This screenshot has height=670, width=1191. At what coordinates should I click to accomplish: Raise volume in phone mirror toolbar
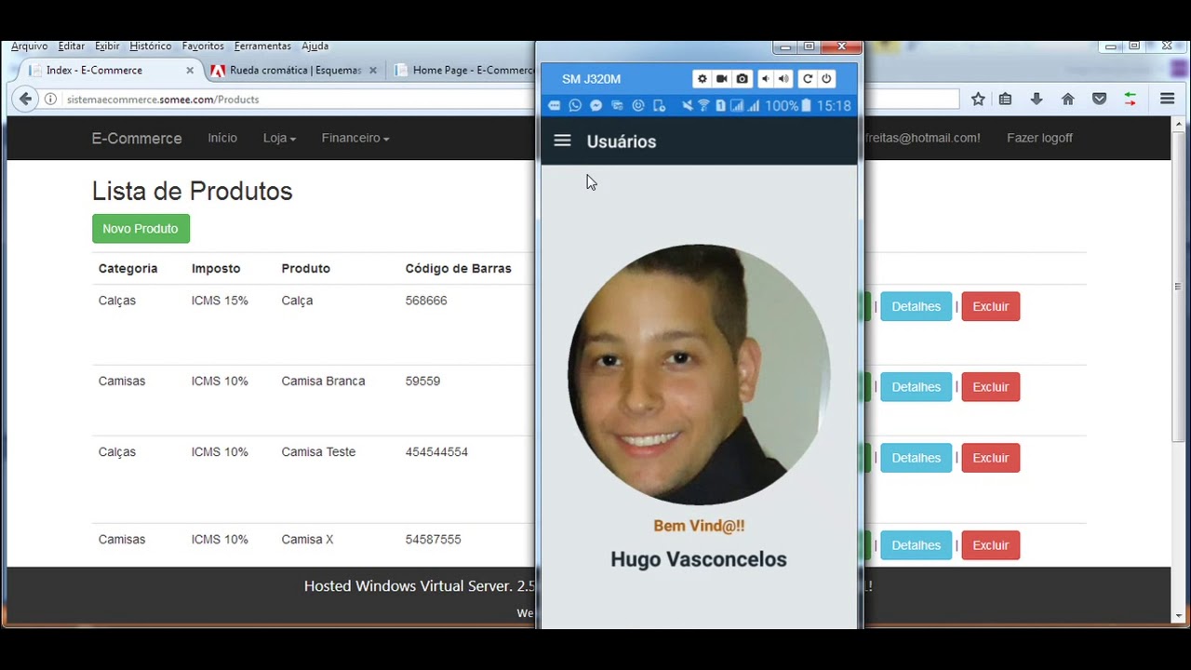coord(783,79)
